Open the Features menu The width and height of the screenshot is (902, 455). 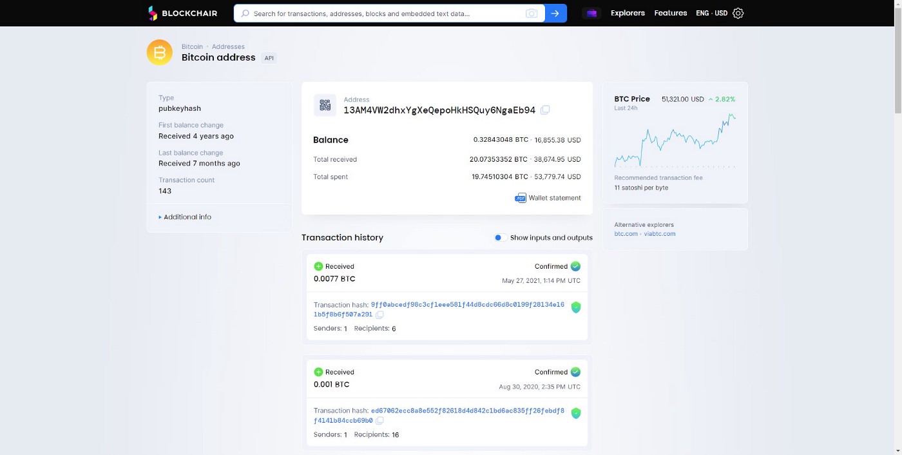670,13
